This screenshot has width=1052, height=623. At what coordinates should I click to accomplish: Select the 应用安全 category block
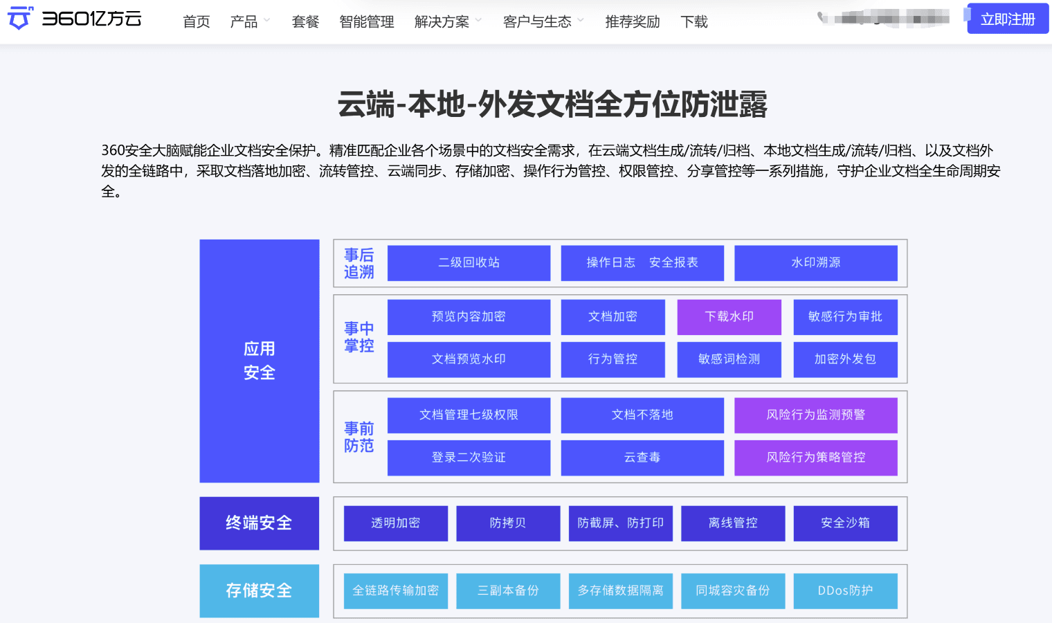260,361
